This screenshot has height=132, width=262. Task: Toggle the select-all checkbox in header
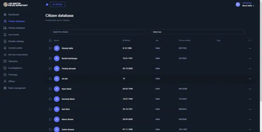50,41
